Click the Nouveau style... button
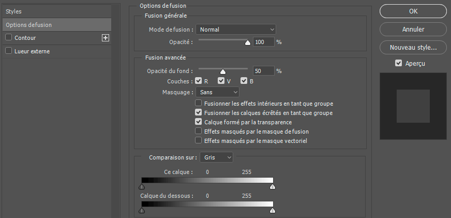The width and height of the screenshot is (451, 218). pyautogui.click(x=413, y=47)
